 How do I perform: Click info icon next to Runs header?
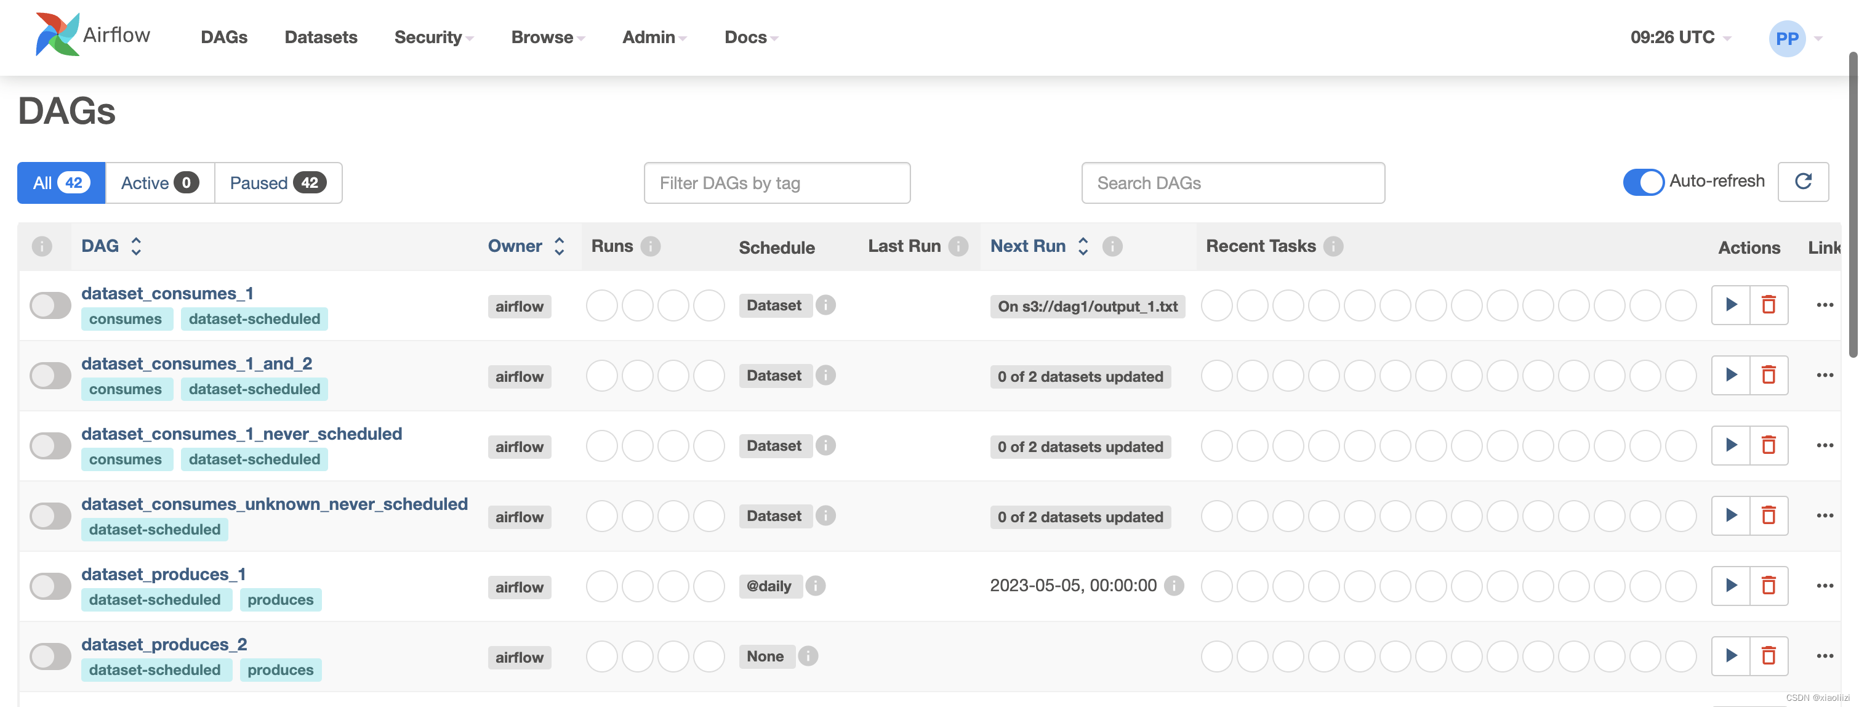coord(650,246)
